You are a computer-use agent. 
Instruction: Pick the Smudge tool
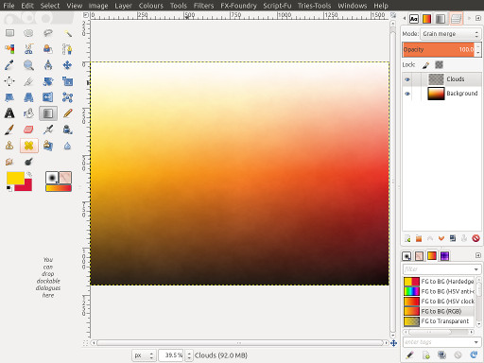[9, 162]
